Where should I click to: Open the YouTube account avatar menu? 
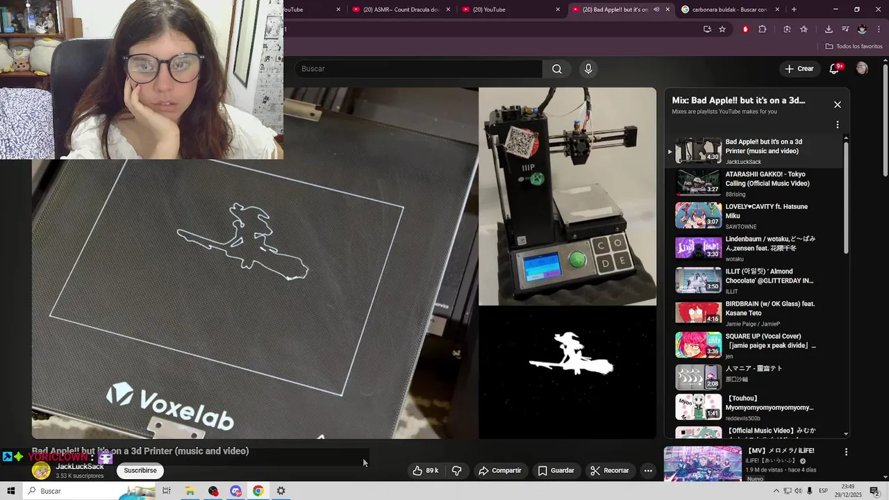[x=862, y=69]
